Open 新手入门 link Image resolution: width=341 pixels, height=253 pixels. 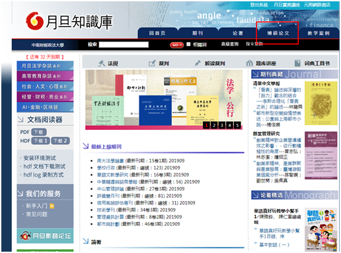coord(36,206)
